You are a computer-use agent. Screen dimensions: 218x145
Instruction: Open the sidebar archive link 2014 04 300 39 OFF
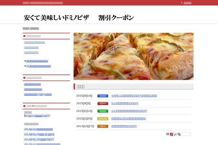tap(39, 139)
